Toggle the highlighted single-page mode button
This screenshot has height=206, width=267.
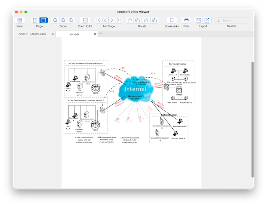[x=43, y=20]
